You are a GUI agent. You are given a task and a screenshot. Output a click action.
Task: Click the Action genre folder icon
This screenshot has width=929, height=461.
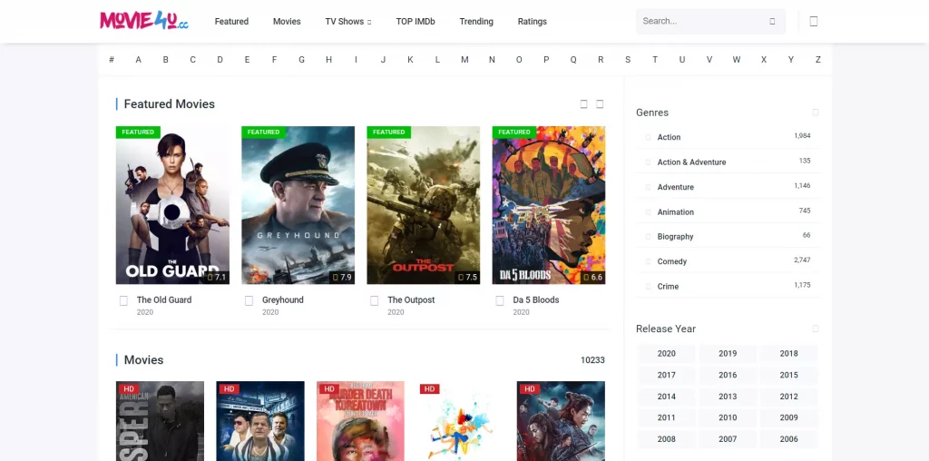pyautogui.click(x=648, y=137)
